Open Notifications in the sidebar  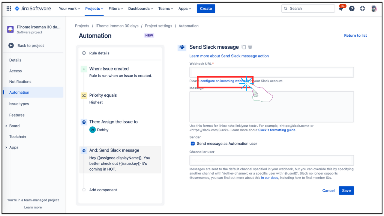tap(20, 82)
